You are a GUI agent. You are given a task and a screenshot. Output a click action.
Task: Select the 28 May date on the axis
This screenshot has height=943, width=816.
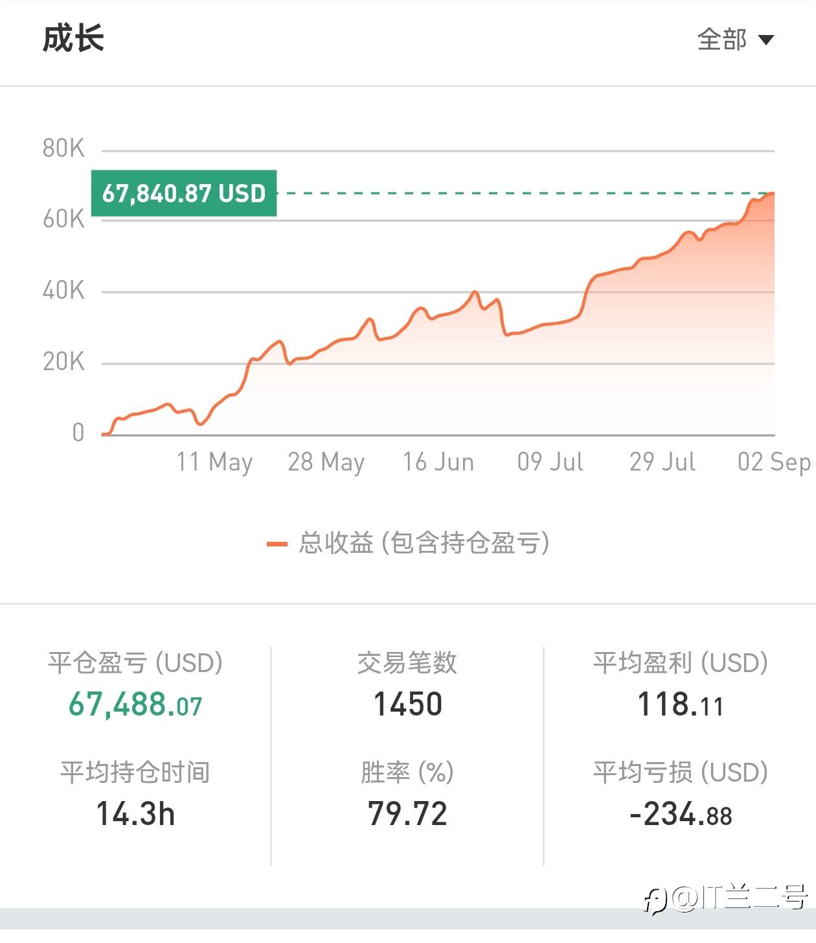(x=326, y=462)
